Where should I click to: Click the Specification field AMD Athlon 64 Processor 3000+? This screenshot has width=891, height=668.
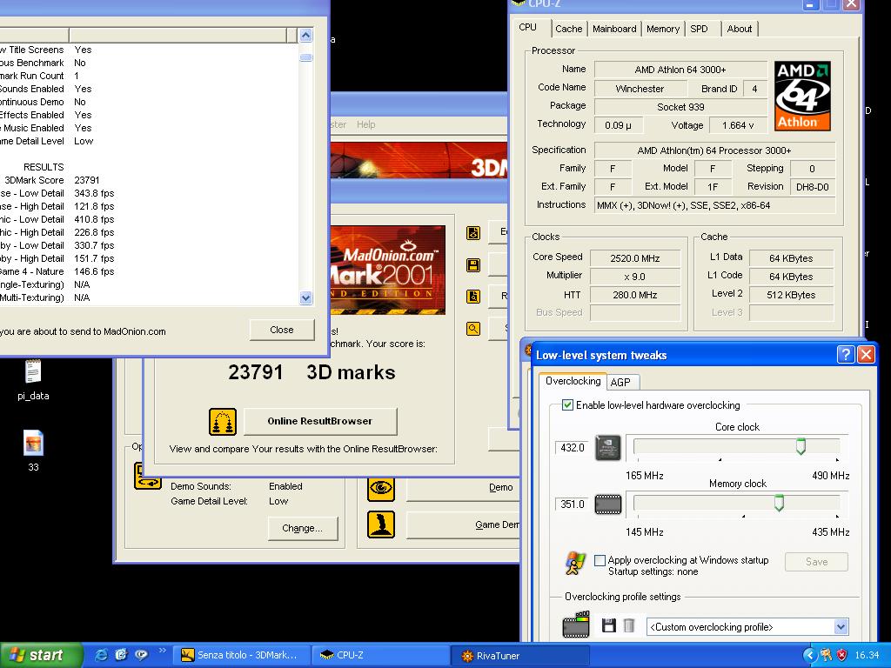coord(714,150)
